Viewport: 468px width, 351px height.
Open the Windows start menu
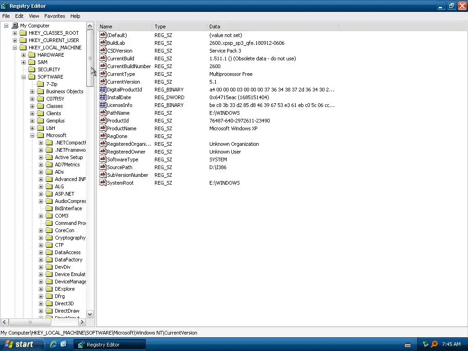(x=22, y=344)
